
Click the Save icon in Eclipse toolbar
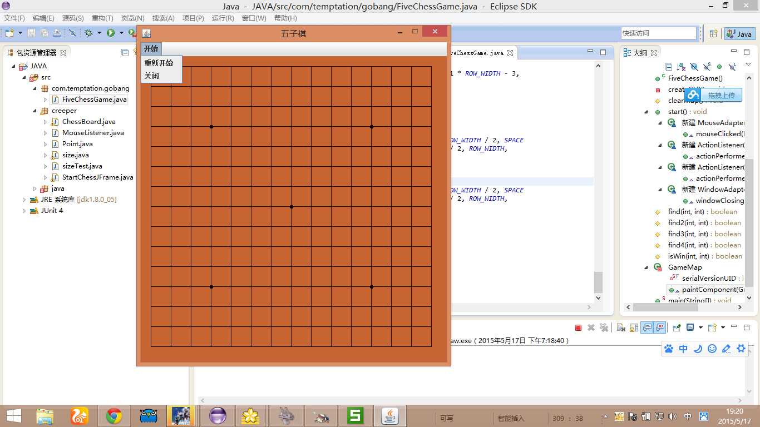pos(31,33)
